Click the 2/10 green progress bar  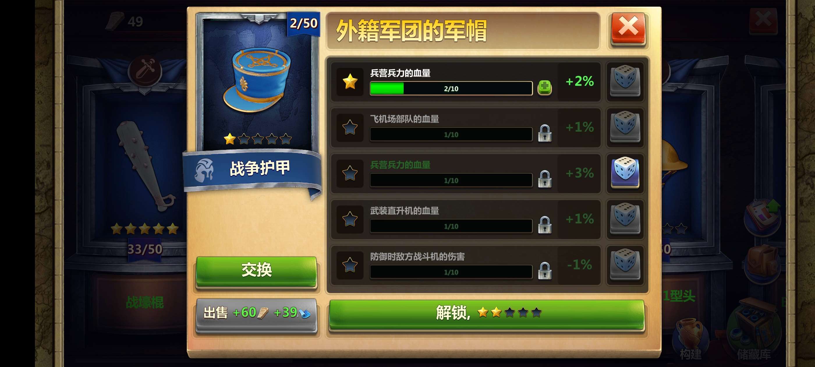pyautogui.click(x=451, y=88)
